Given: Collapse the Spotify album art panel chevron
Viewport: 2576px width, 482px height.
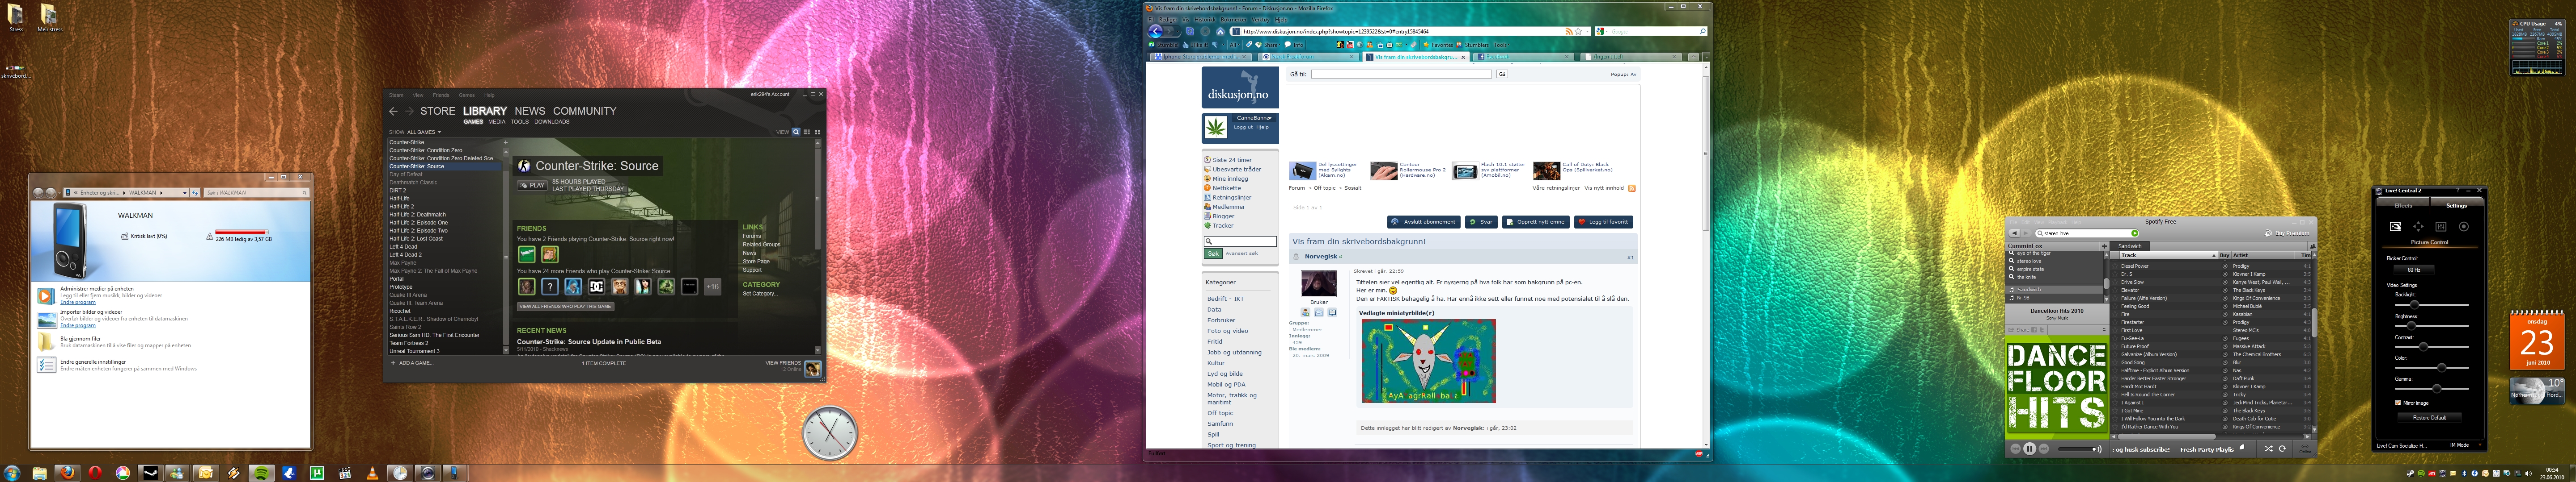Looking at the screenshot, I should tap(2104, 329).
